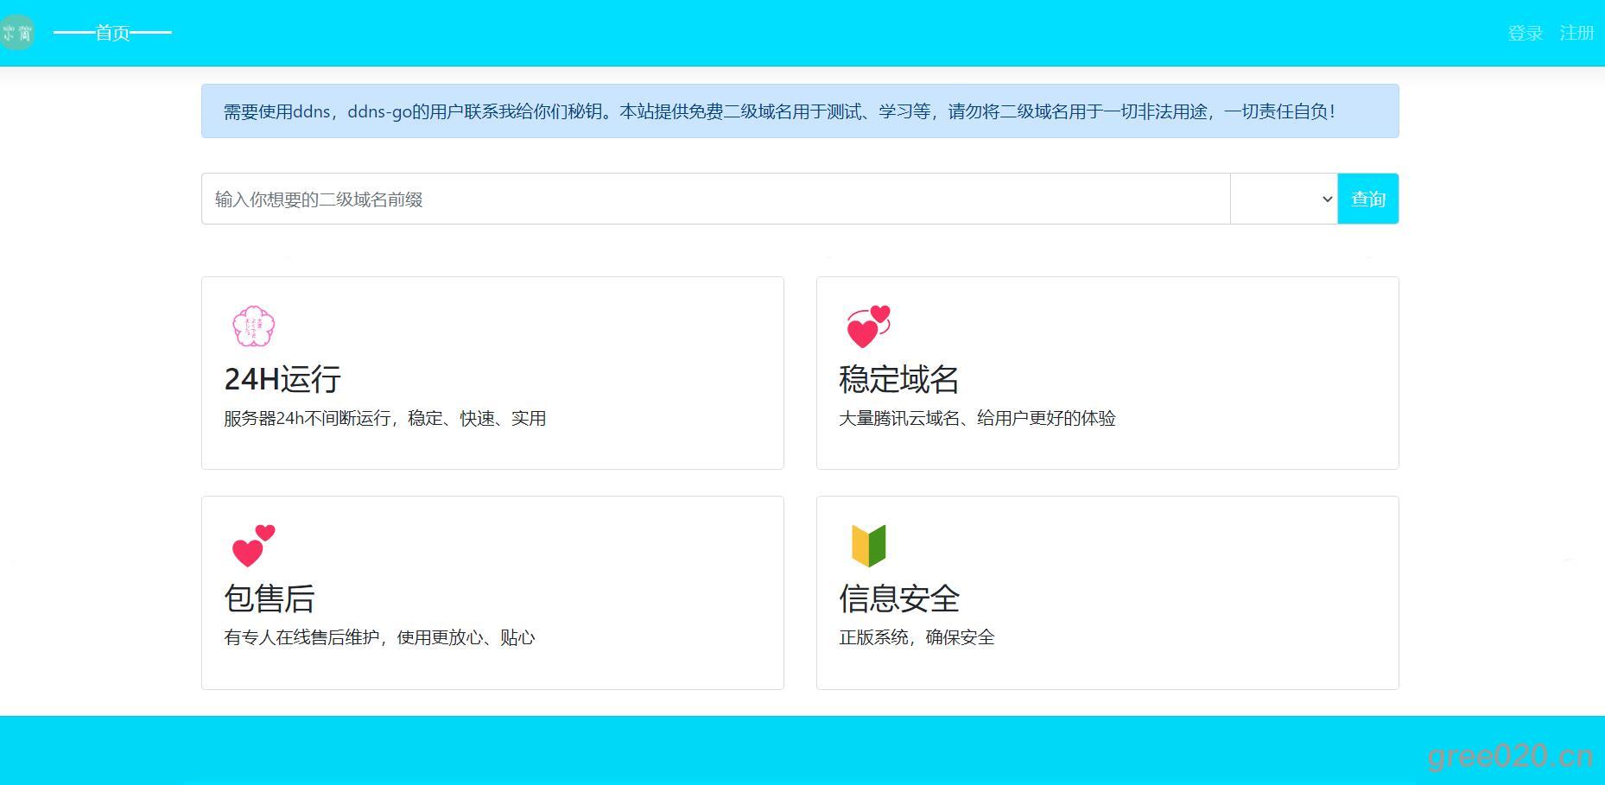Viewport: 1605px width, 785px height.
Task: Select the 信息安全 card heading
Action: [898, 598]
